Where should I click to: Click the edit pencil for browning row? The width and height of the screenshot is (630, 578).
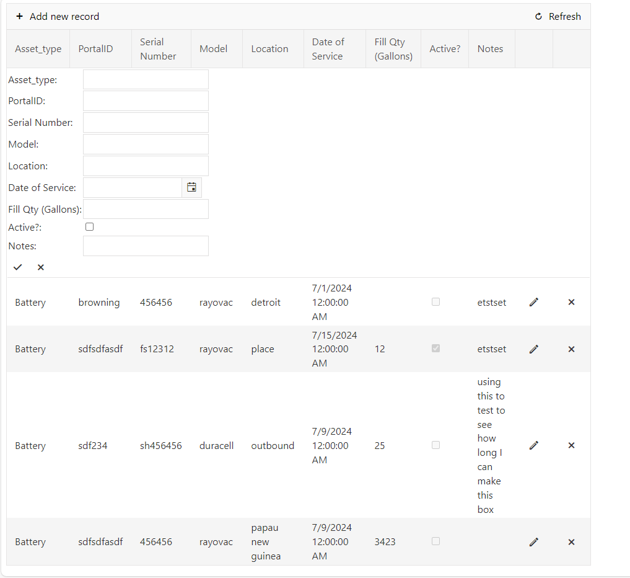tap(534, 302)
